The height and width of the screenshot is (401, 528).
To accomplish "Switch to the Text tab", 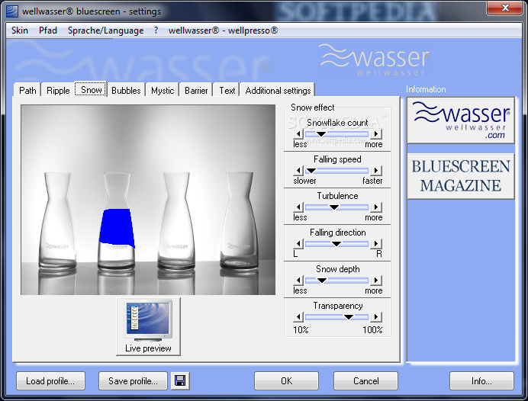I will [227, 91].
